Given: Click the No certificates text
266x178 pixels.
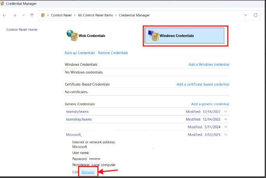Looking at the screenshot, I should point(76,92).
